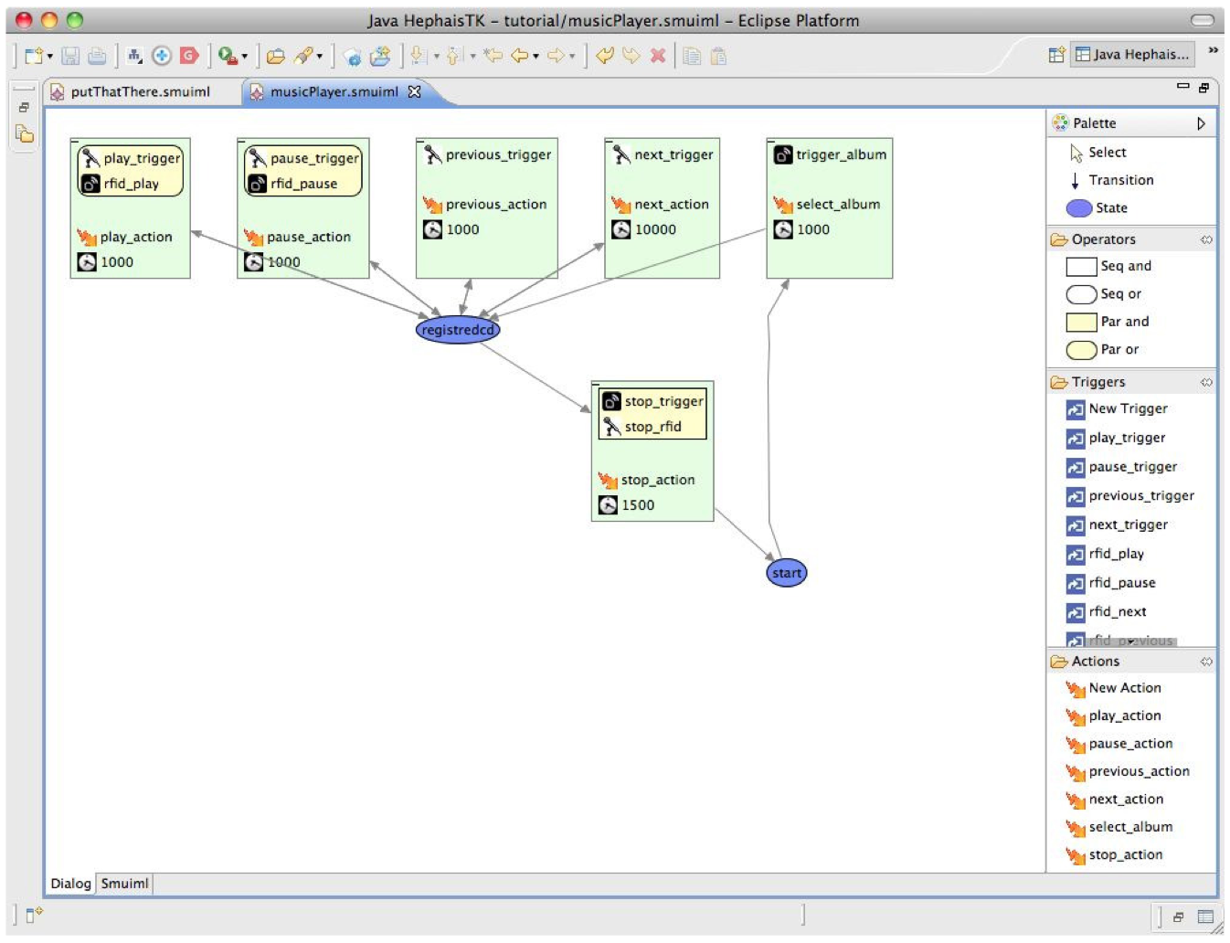Click the New Trigger palette item

pyautogui.click(x=1128, y=408)
